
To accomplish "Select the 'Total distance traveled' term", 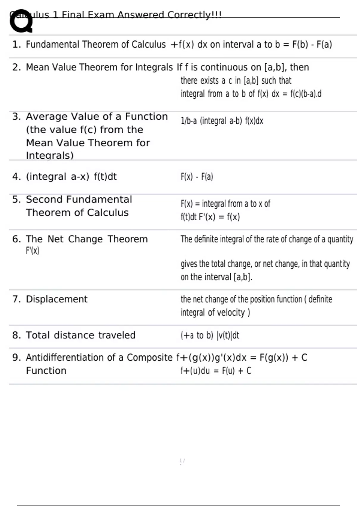I will tap(81, 335).
